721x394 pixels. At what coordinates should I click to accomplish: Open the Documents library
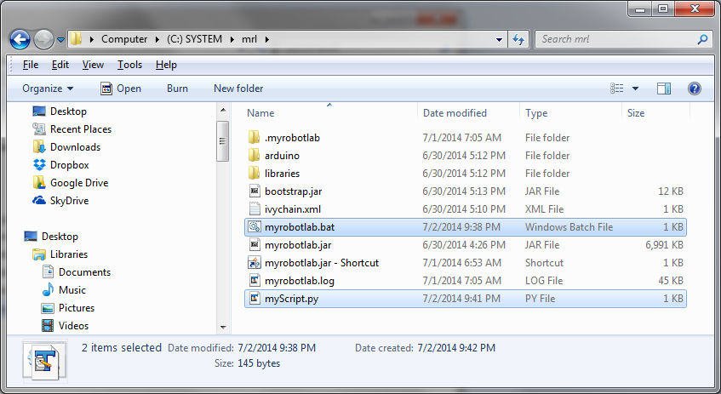(76, 272)
